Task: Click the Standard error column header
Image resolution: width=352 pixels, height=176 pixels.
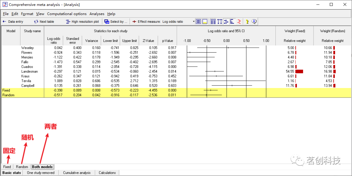Action: tap(72, 41)
